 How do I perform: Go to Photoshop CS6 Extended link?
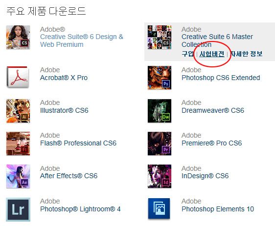pyautogui.click(x=221, y=78)
